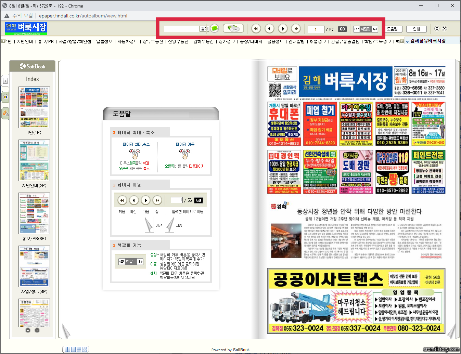Click the browser address URL text
This screenshot has height=354, width=461.
click(83, 16)
